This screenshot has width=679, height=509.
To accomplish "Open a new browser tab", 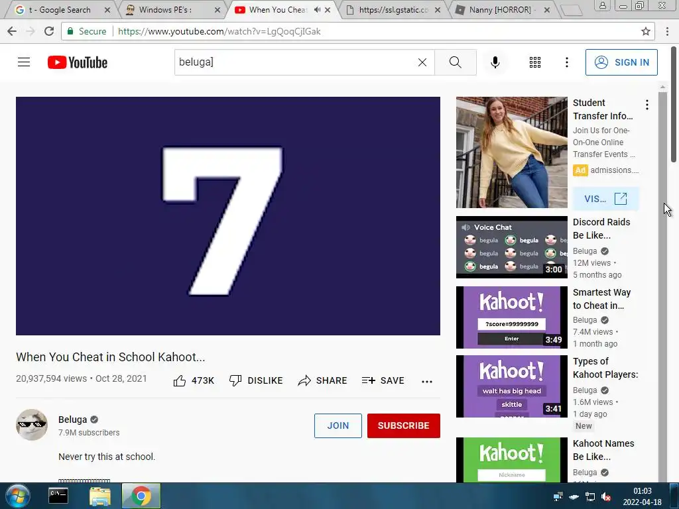I will click(571, 11).
